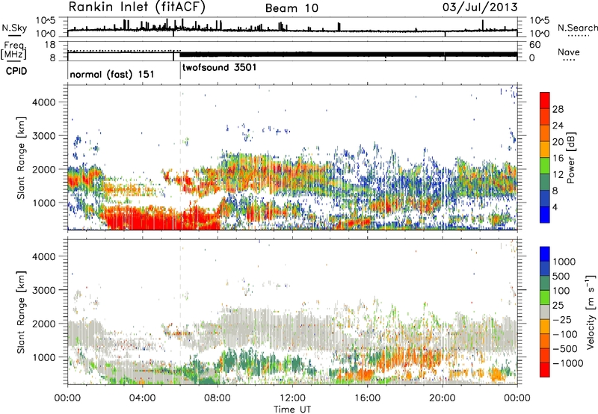
Task: Click the 'Velocity [m s⁻¹]' colorbar label
Action: click(x=591, y=312)
